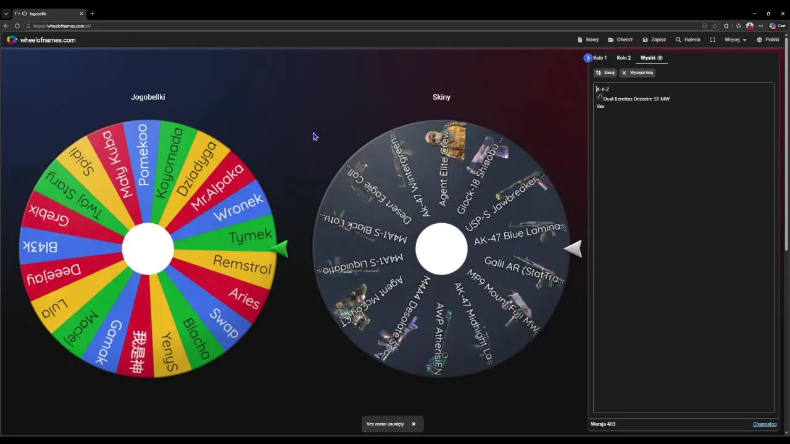Click the Jogobellki wheel title

pos(148,97)
